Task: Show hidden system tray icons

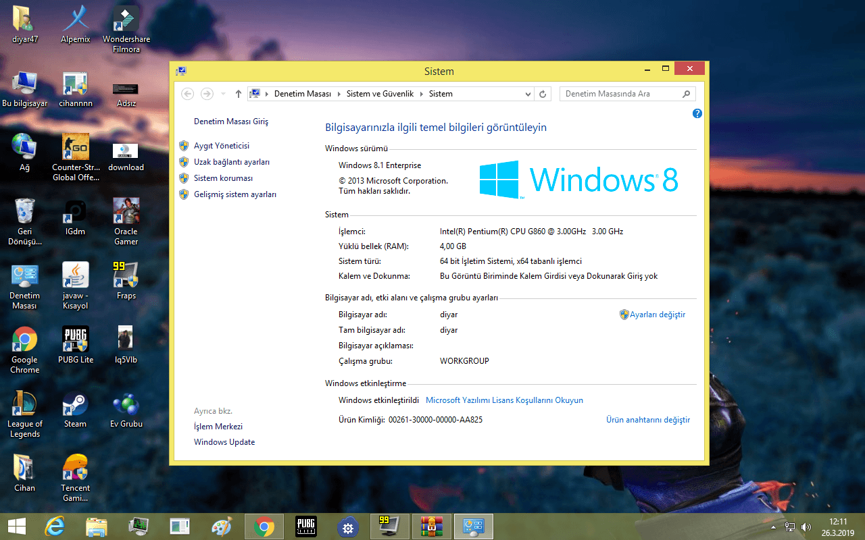Action: [x=773, y=526]
